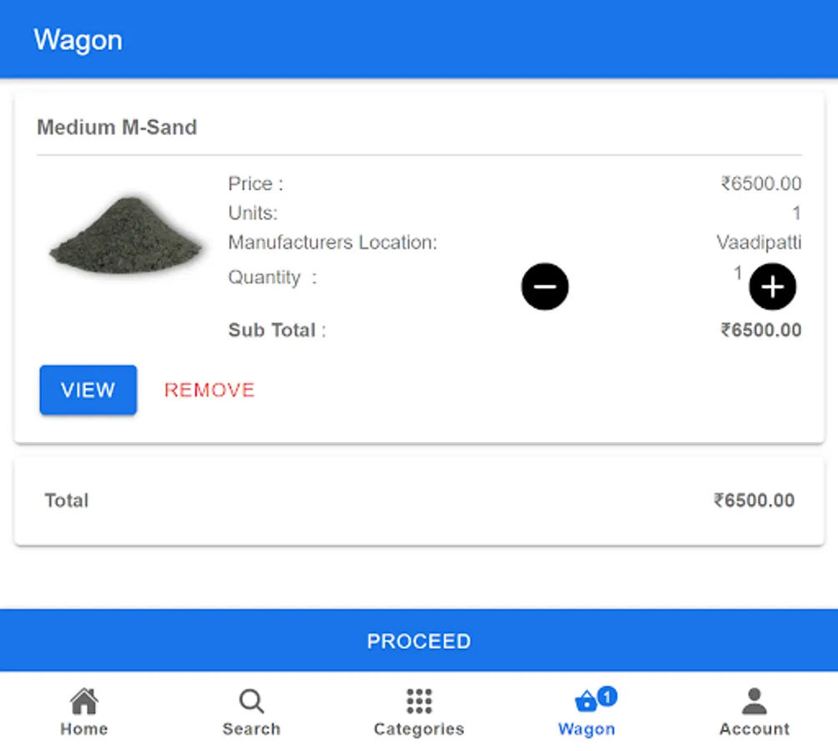The height and width of the screenshot is (751, 838).
Task: Go to the Account tab label
Action: 755,729
